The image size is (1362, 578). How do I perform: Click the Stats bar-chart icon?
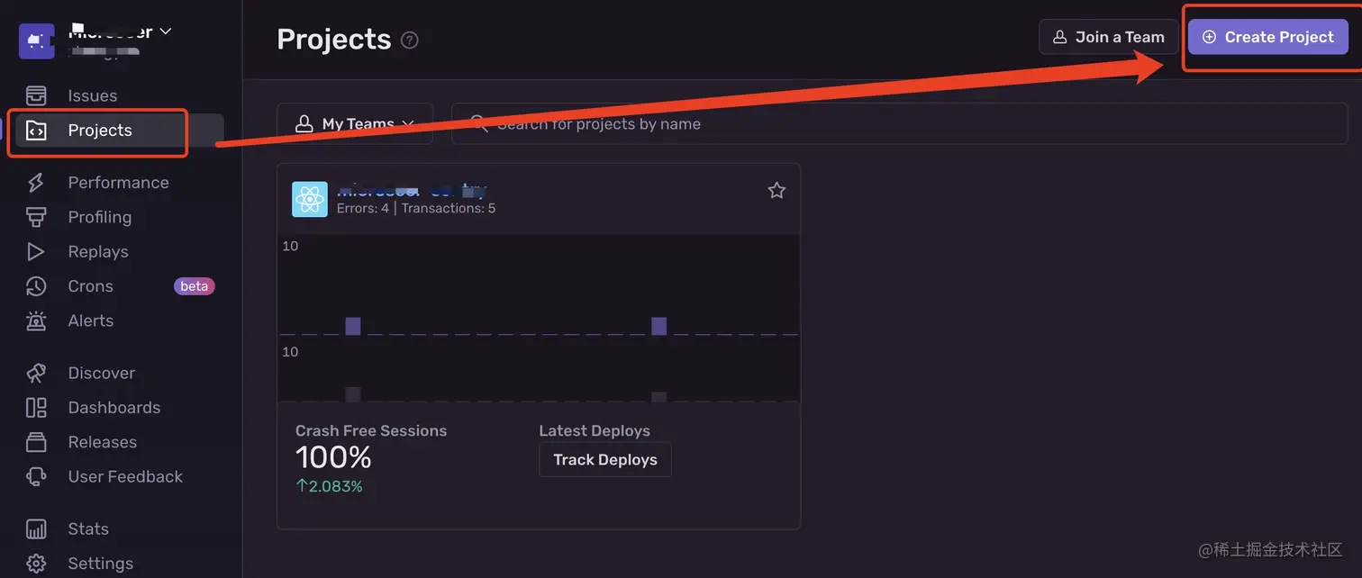(36, 528)
